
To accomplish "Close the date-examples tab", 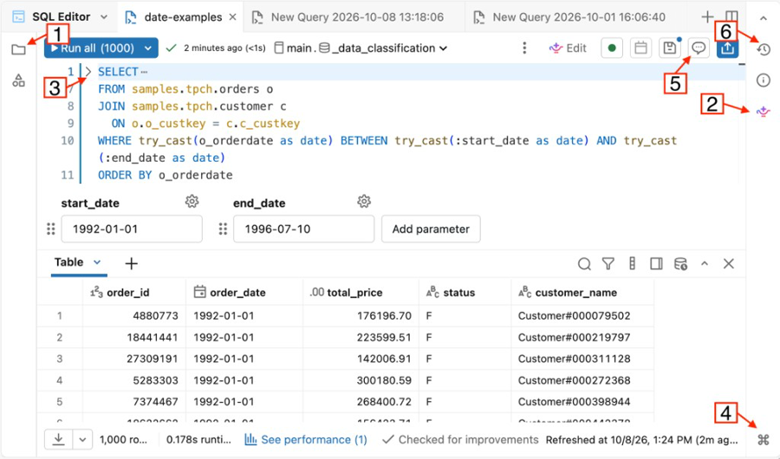I will [x=232, y=17].
